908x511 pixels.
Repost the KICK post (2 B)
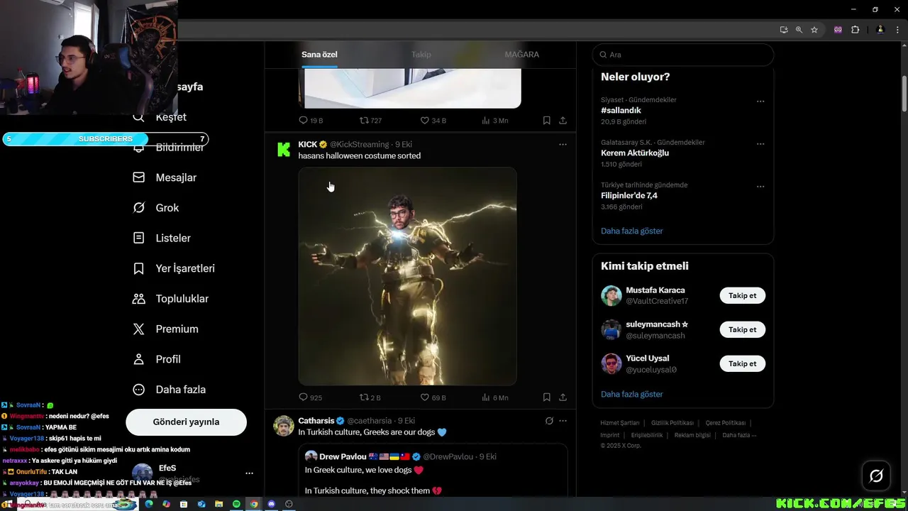tap(370, 397)
